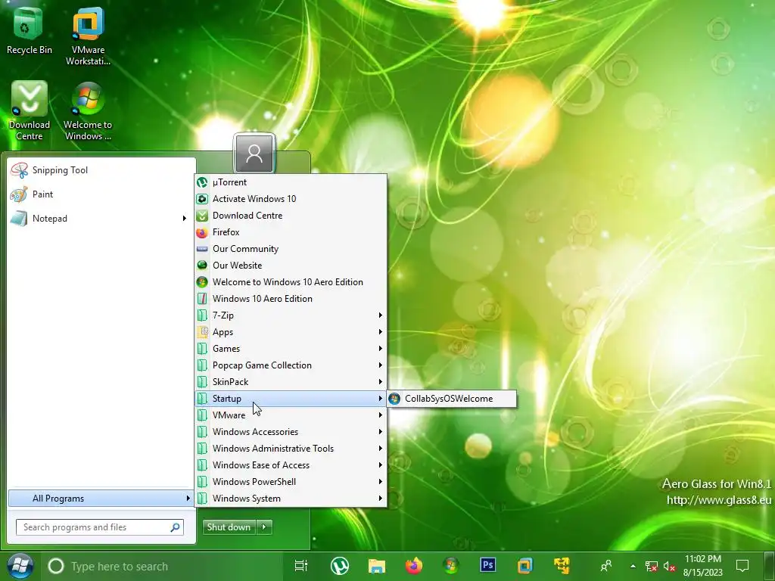Expand Windows Ease of Access folder

[x=291, y=465]
